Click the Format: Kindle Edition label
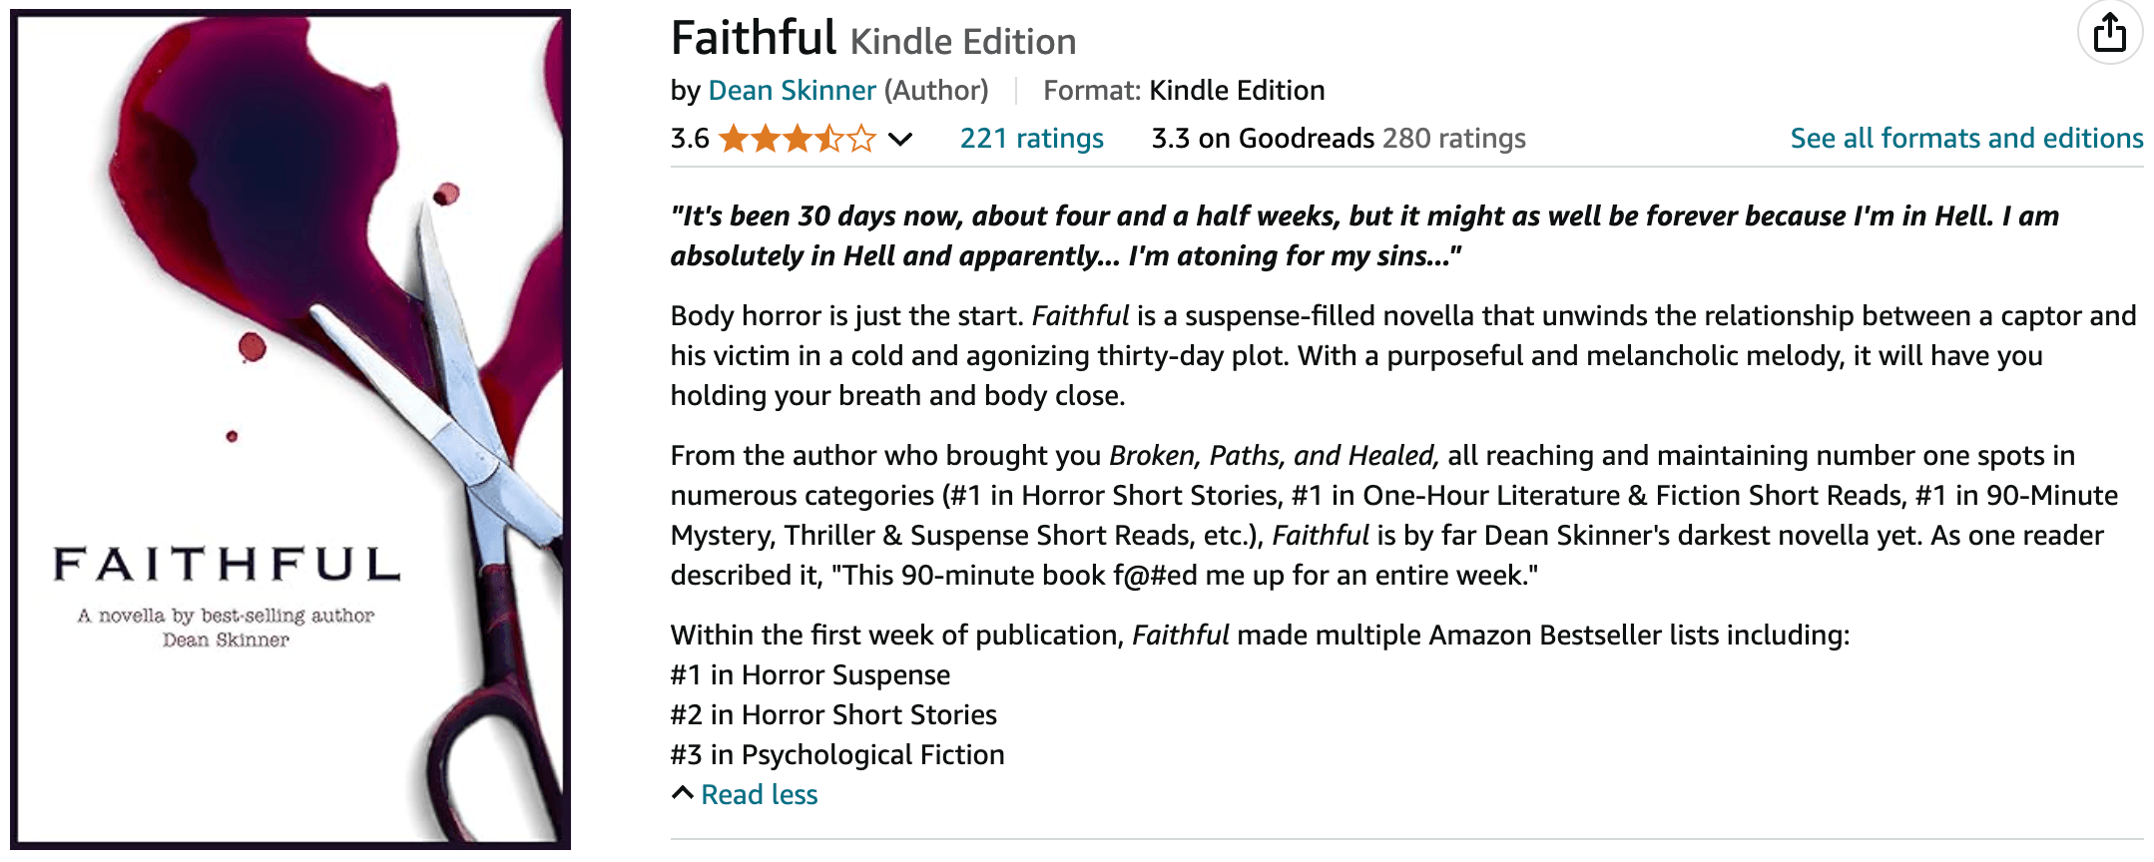This screenshot has height=862, width=2154. 1184,91
